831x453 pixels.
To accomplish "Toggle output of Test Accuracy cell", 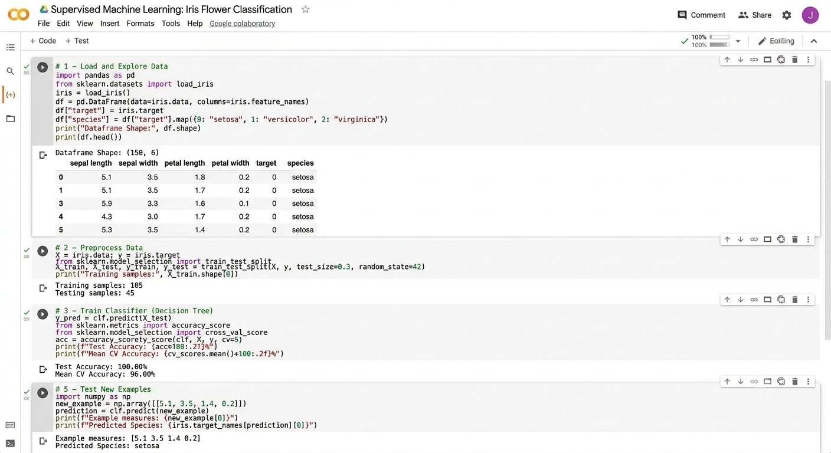I will click(42, 369).
